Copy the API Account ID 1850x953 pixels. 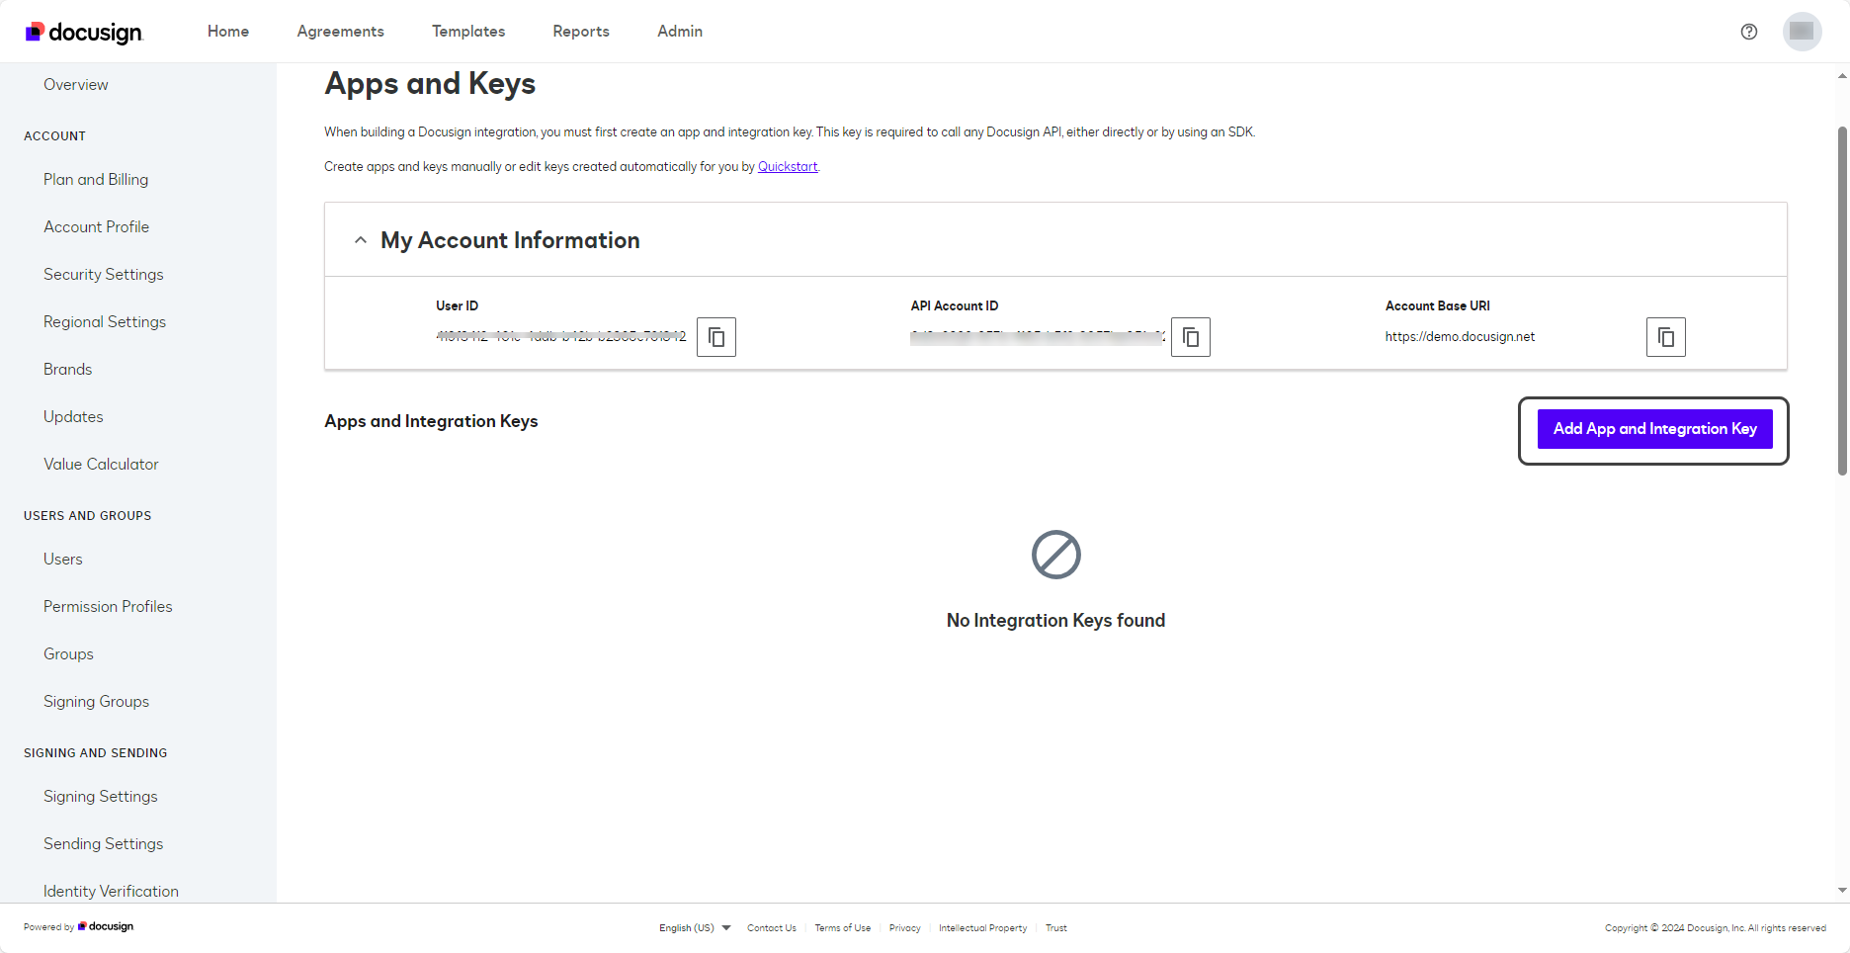click(x=1191, y=337)
